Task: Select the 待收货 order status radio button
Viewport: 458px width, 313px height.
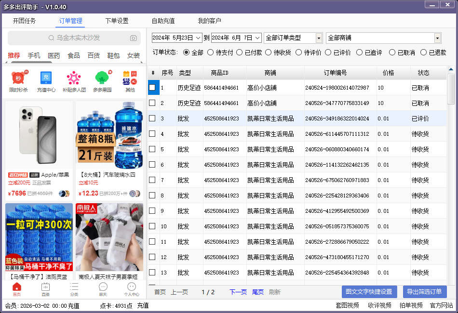Action: click(x=269, y=52)
